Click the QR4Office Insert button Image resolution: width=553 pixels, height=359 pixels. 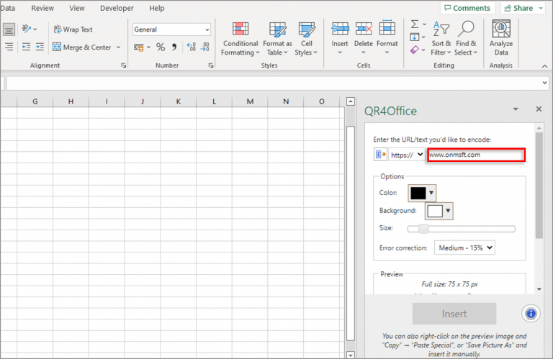pyautogui.click(x=454, y=314)
